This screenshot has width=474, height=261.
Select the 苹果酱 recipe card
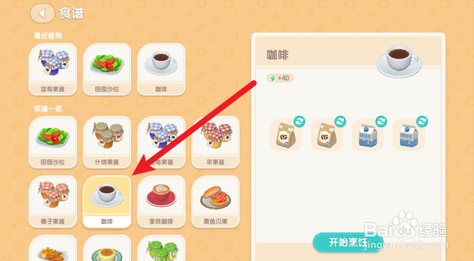pos(216,142)
